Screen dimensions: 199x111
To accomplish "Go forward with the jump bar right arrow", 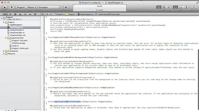I will coord(51,14).
